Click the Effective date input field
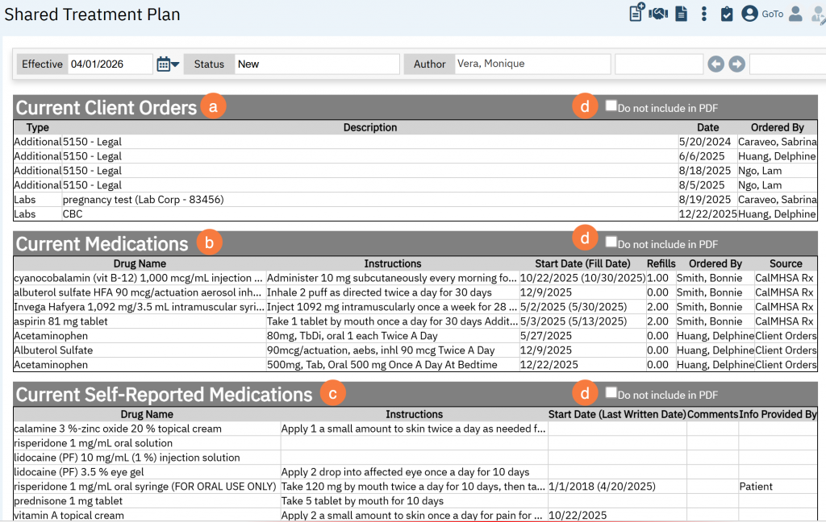Image resolution: width=826 pixels, height=522 pixels. [x=110, y=64]
